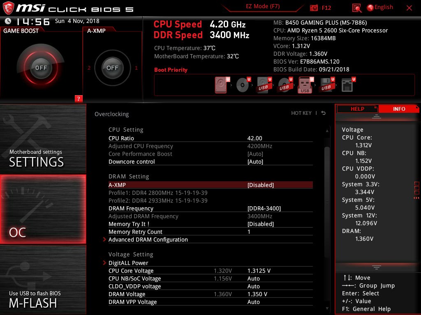Edit CPU Core Voltage value 1.3125 V

coord(259,271)
